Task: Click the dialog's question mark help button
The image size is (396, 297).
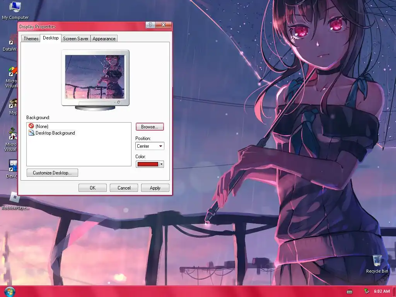Action: tap(150, 25)
